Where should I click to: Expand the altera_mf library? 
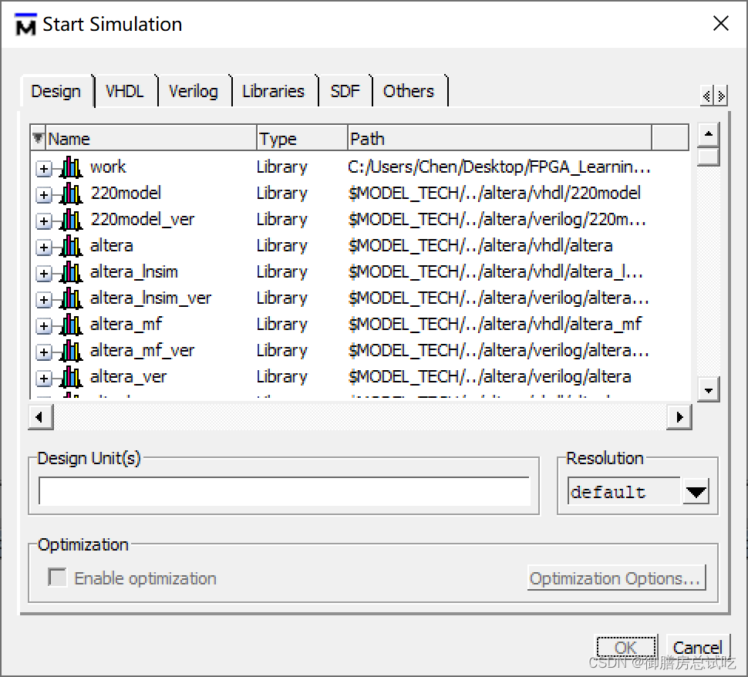[x=43, y=326]
